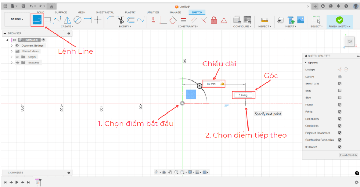Image resolution: width=360 pixels, height=187 pixels.
Task: Pick the Center Diameter Circle tool
Action: (x=77, y=20)
